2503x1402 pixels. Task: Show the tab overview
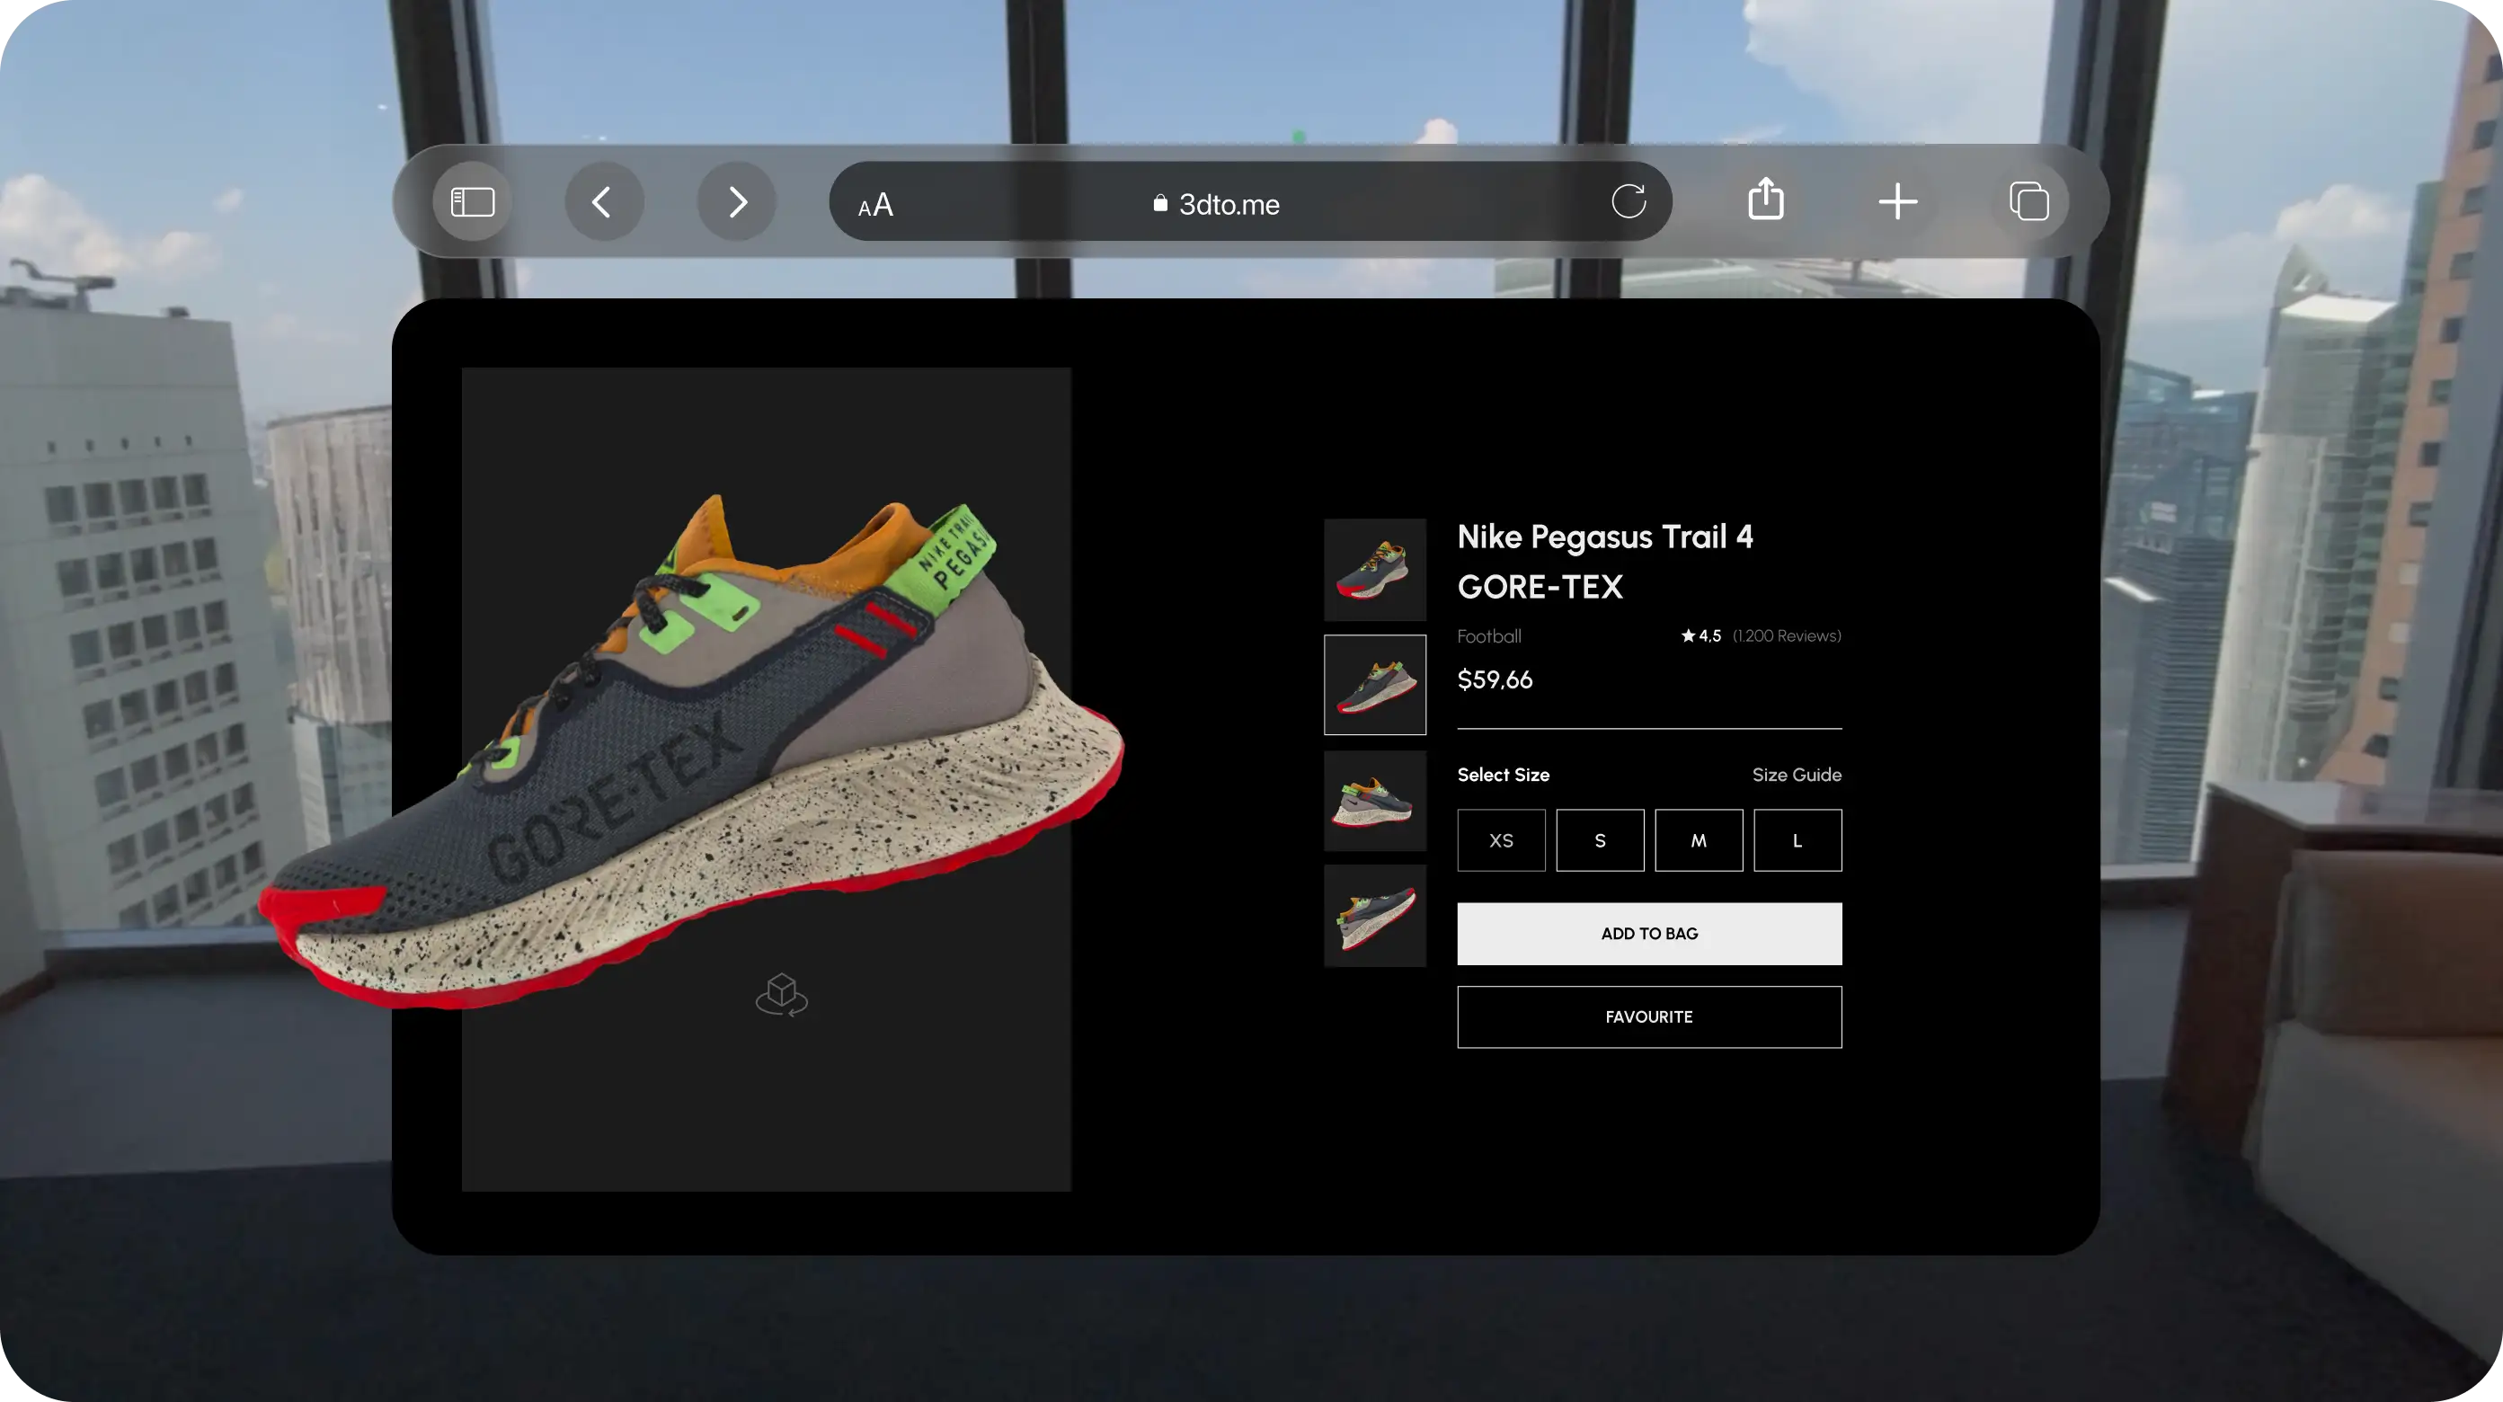click(x=2028, y=202)
